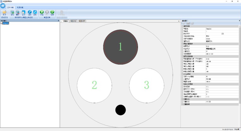Image resolution: width=241 pixels, height=131 pixels.
Task: Select sample position 3 white circle
Action: [x=146, y=84]
